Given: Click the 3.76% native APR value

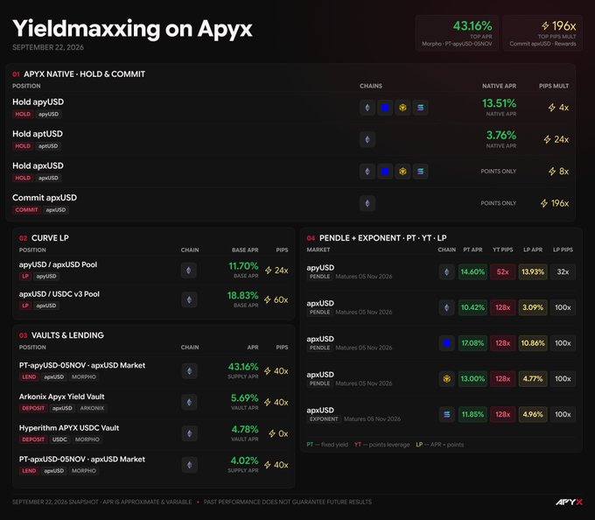Looking at the screenshot, I should pos(501,135).
